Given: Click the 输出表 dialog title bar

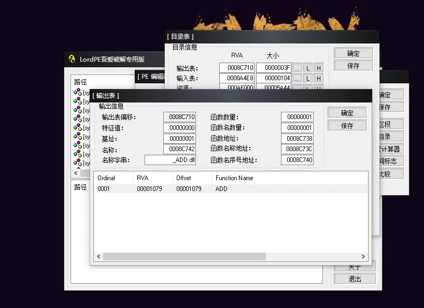Looking at the screenshot, I should [x=231, y=96].
